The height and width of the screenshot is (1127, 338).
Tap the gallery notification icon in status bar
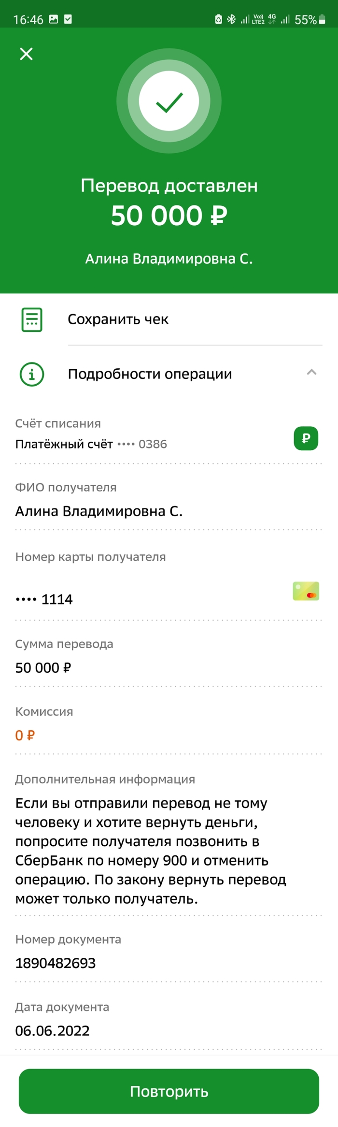tap(54, 19)
